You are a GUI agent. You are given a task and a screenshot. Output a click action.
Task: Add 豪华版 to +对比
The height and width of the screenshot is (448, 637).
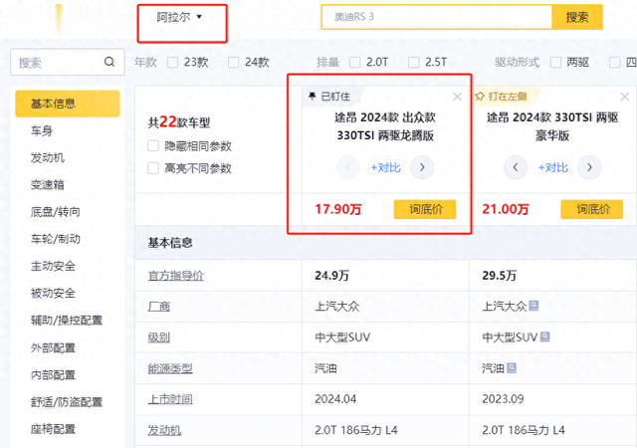553,167
